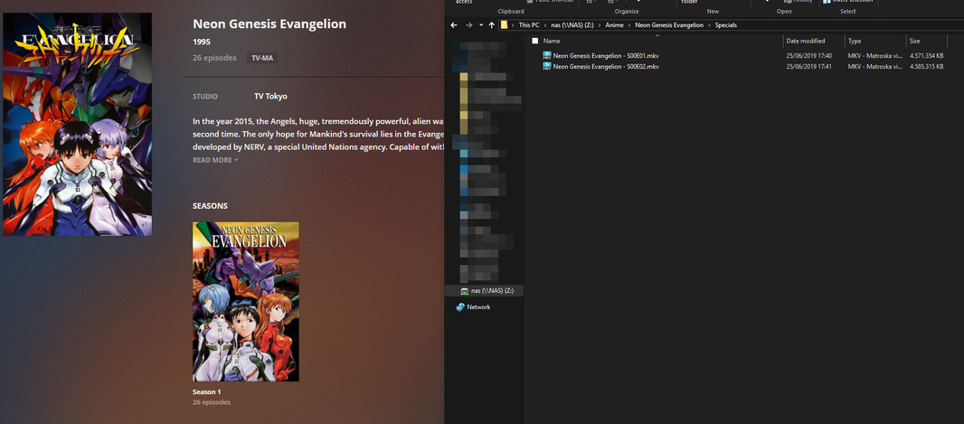Select file 'Neon Genesis Evangelion - S00E01.mkv'
This screenshot has width=964, height=424.
(606, 56)
